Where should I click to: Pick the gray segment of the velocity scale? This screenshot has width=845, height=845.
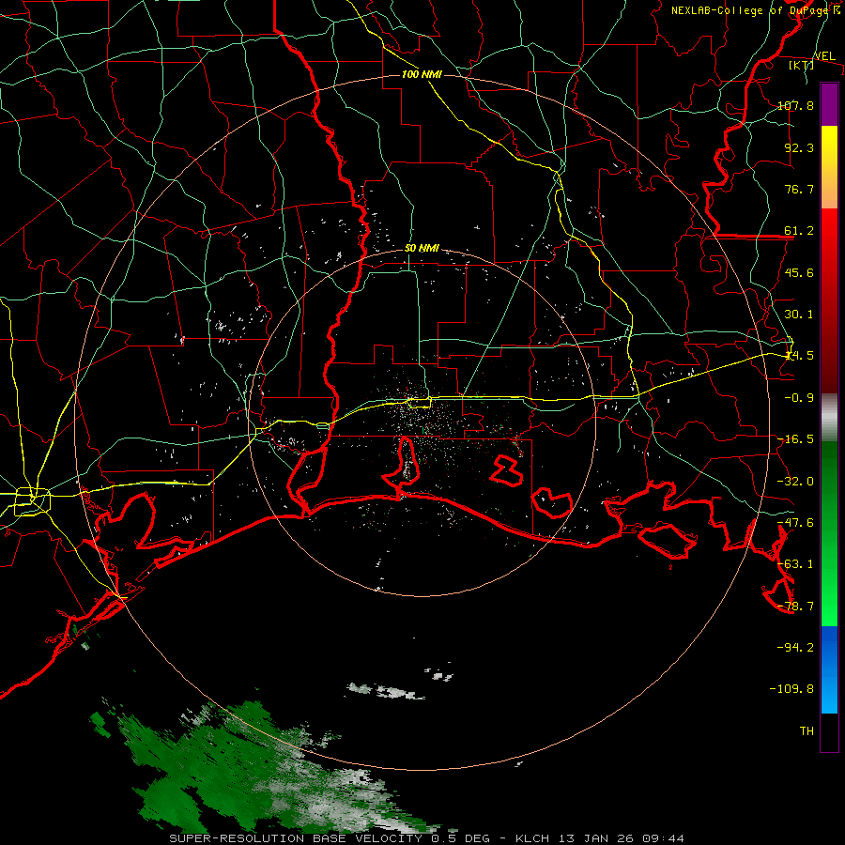coord(829,418)
